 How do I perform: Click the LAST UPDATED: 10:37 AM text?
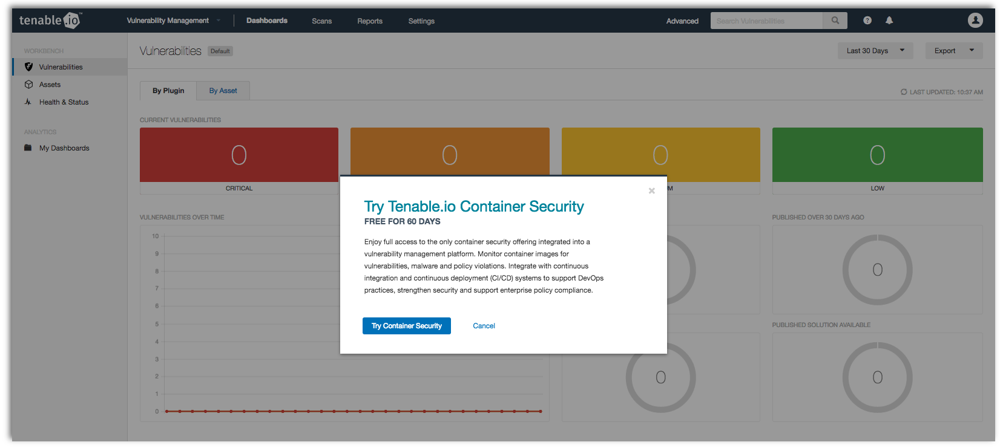pyautogui.click(x=946, y=93)
